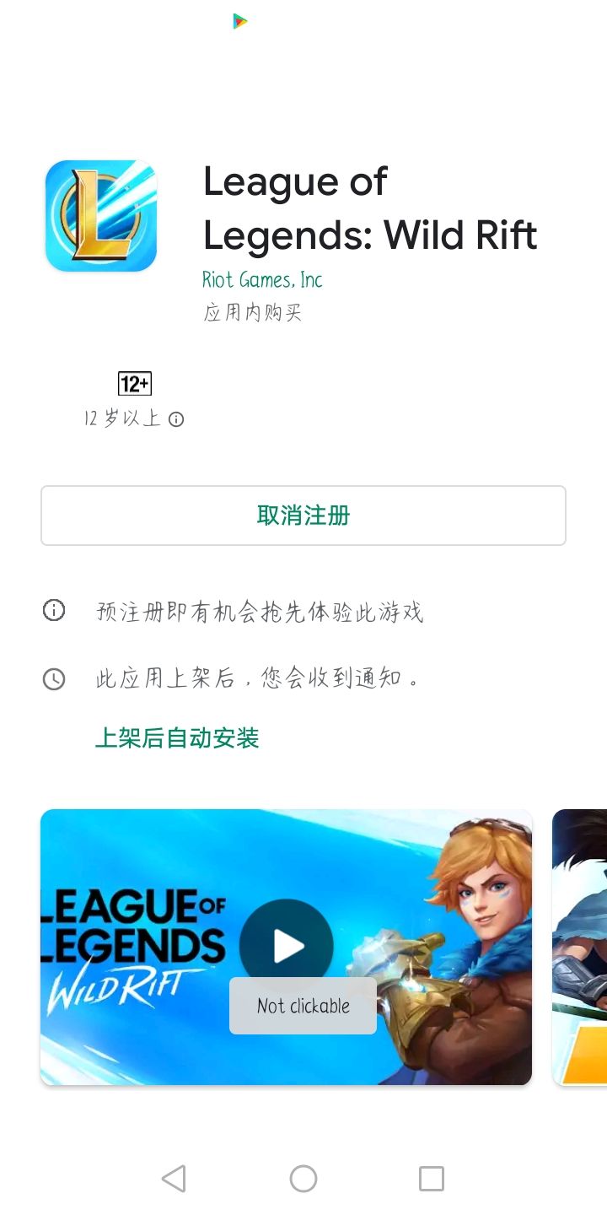Open info icon beside 12岁以上
The width and height of the screenshot is (607, 1215).
(x=176, y=419)
